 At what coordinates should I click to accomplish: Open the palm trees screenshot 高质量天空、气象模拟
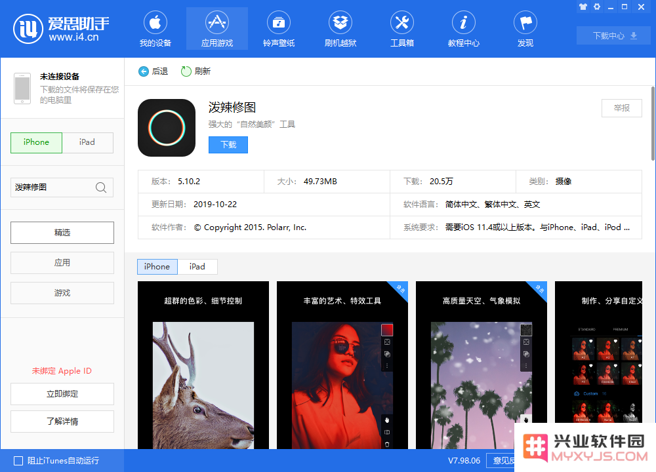tap(482, 365)
